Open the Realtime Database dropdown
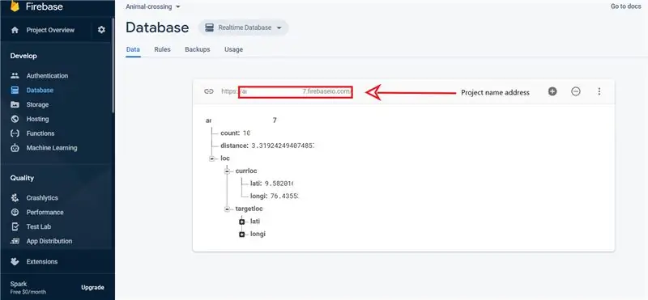This screenshot has width=648, height=300. coord(244,27)
